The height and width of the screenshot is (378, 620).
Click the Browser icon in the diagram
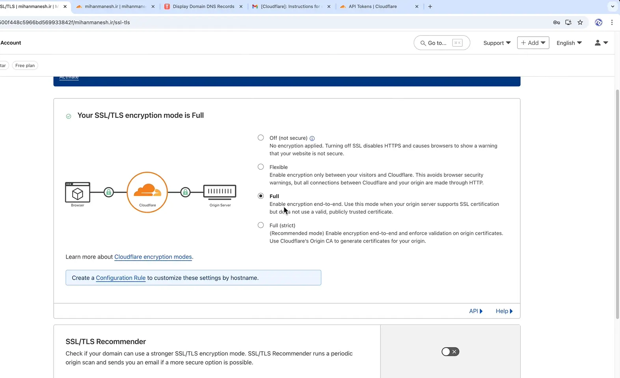78,192
